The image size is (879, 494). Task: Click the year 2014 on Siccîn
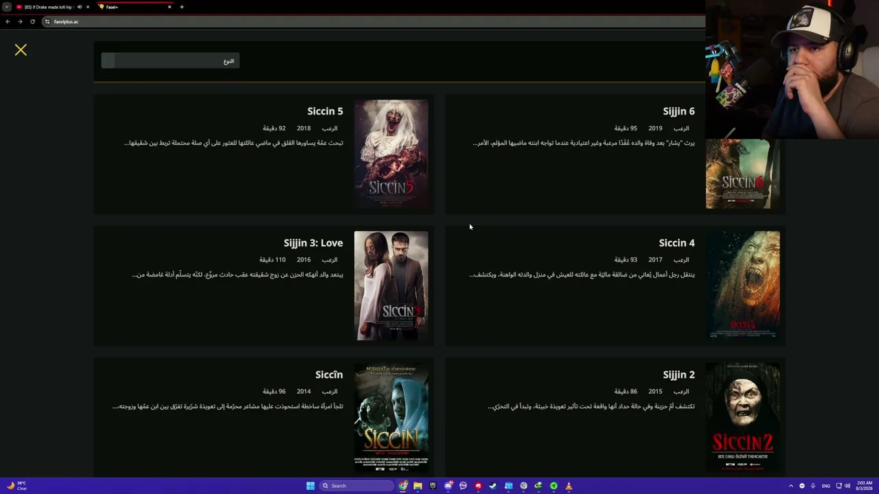coord(304,392)
